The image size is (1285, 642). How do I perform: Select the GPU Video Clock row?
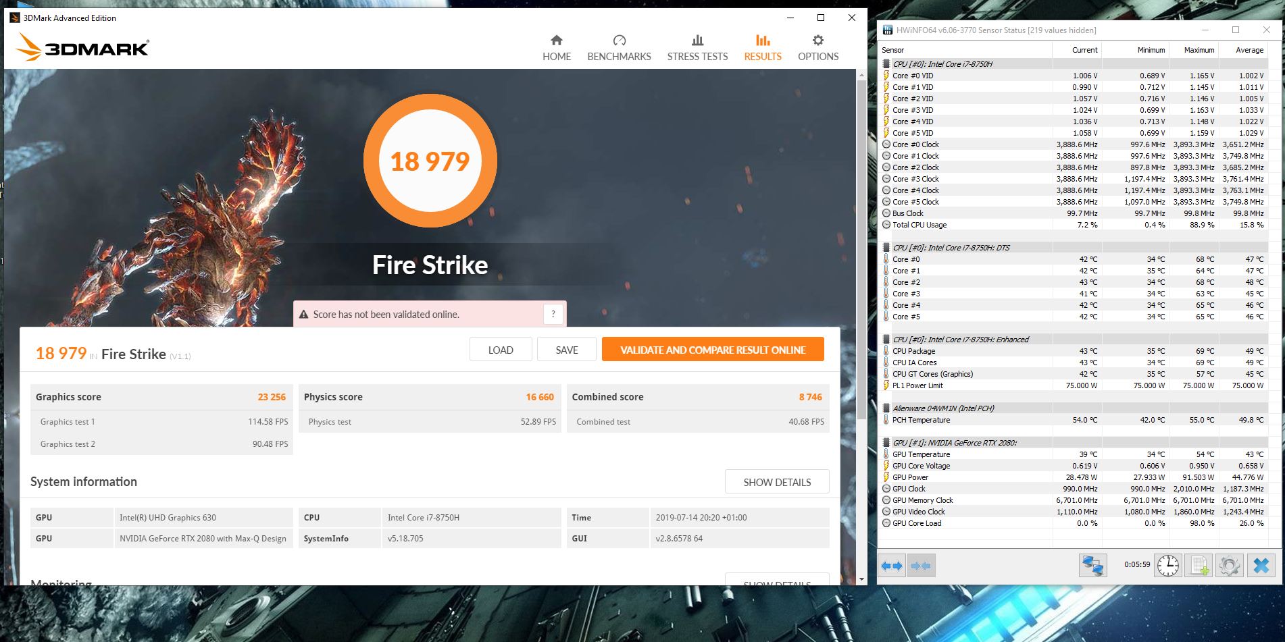(x=1074, y=512)
